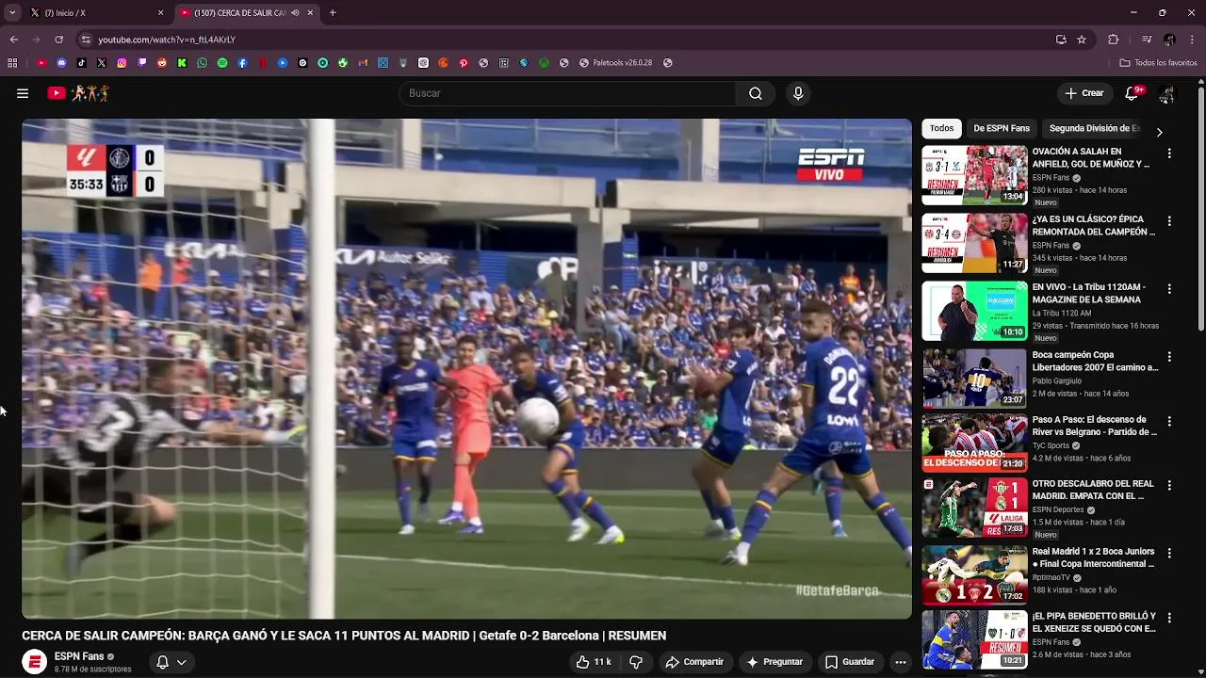This screenshot has height=678, width=1206.
Task: Open the Gmail bookmark icon
Action: point(363,63)
